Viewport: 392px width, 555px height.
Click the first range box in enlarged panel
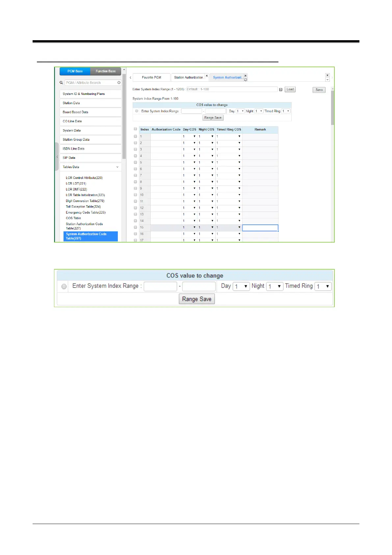click(x=160, y=286)
